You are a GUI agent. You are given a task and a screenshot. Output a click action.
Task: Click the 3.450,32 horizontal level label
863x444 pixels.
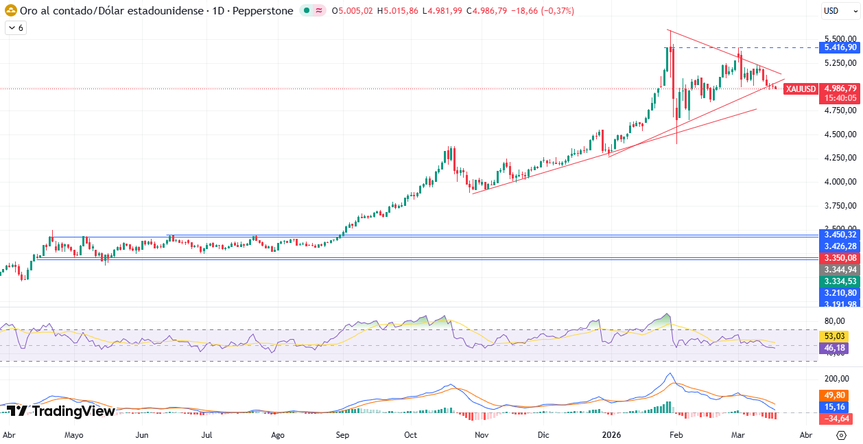point(840,235)
